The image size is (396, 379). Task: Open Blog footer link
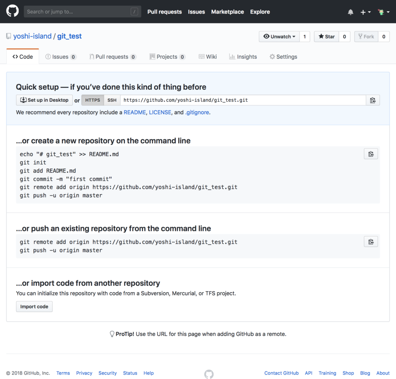[365, 373]
